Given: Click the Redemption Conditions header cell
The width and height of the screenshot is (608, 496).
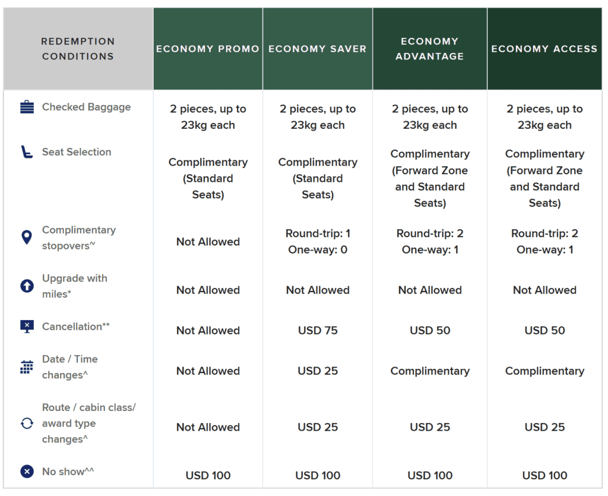Looking at the screenshot, I should pyautogui.click(x=78, y=49).
